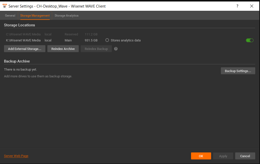260x164 pixels.
Task: Click the title bar help question mark
Action: point(237,6)
